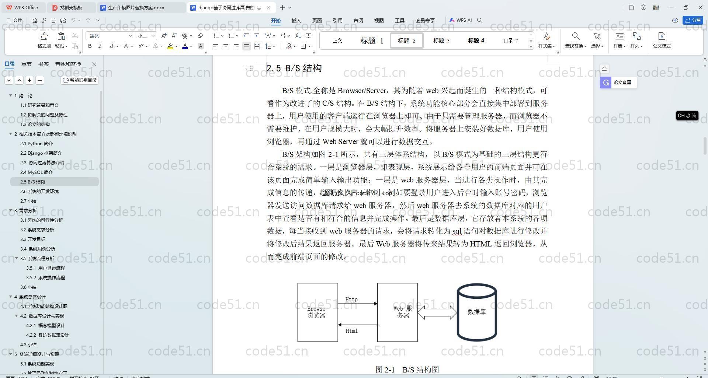Apply the Heading 1 (标题 1) style

371,41
